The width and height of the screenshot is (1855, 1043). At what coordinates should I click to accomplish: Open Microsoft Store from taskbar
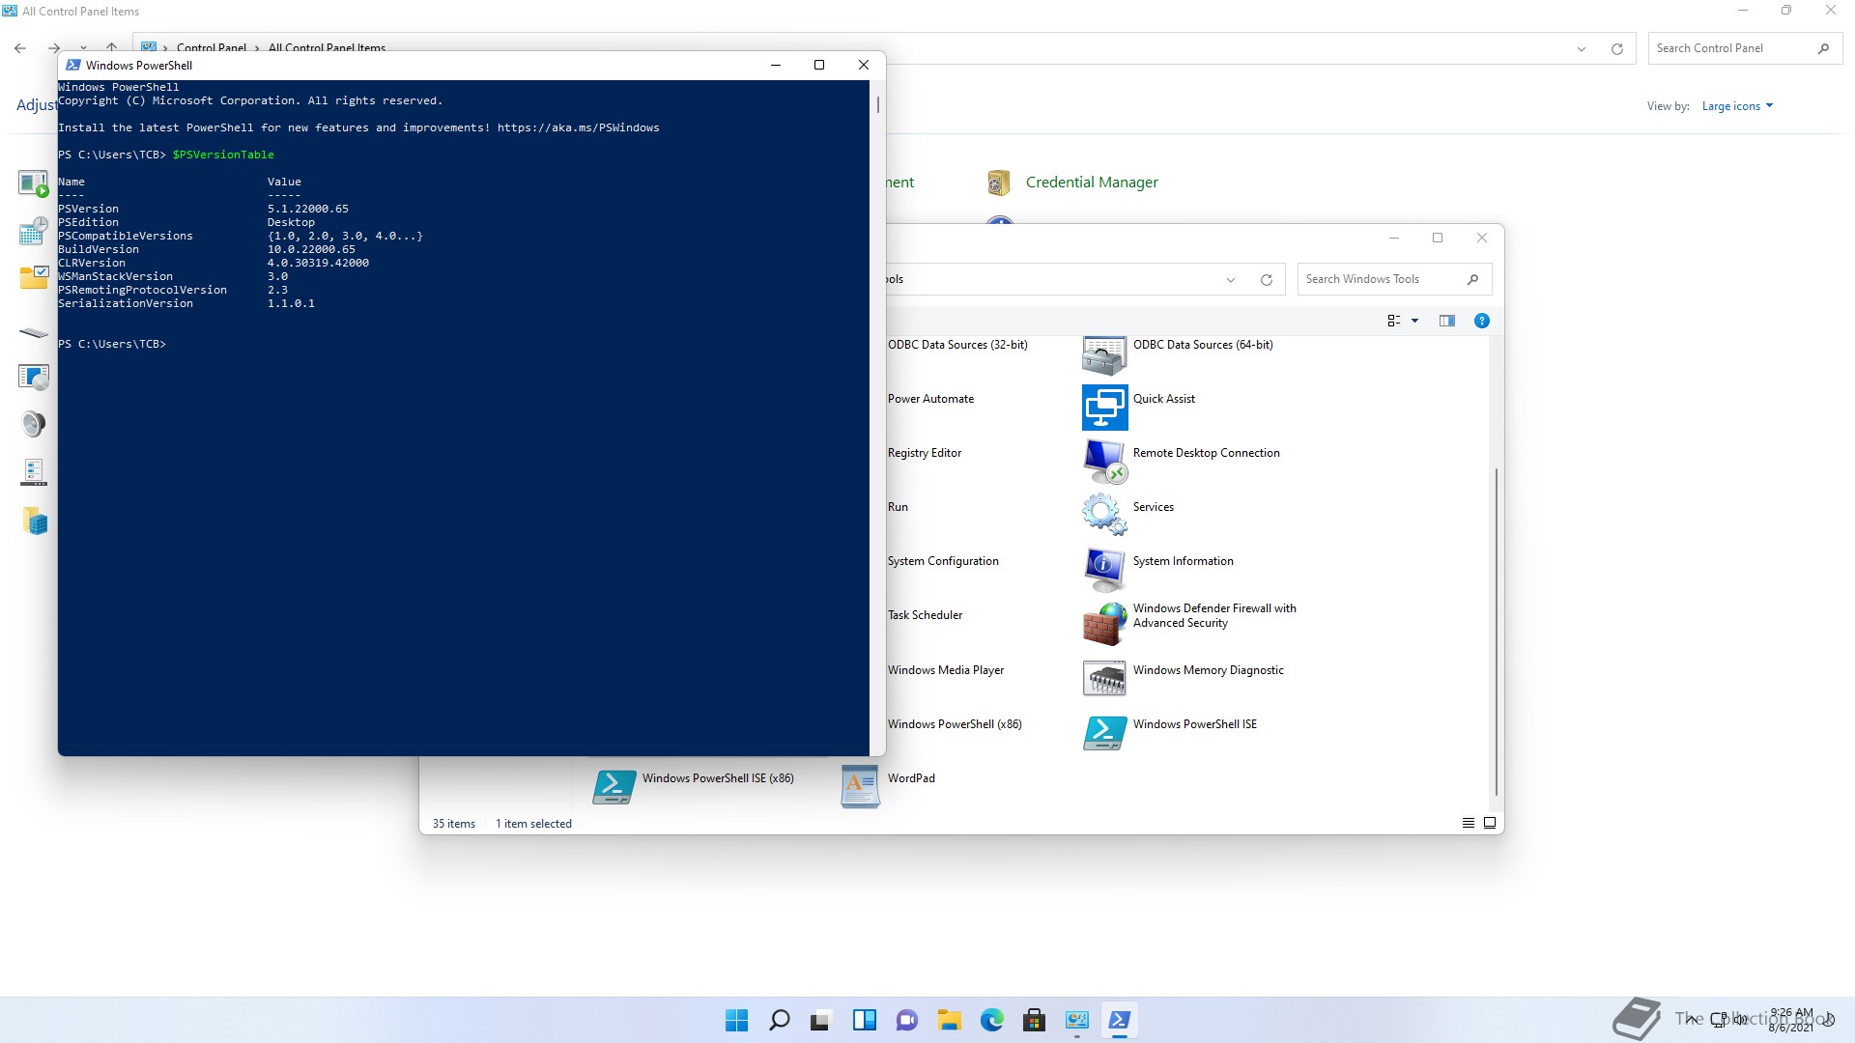(1034, 1020)
